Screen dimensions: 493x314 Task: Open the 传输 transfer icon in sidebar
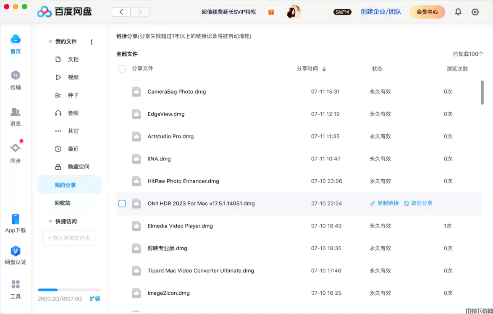pos(16,76)
